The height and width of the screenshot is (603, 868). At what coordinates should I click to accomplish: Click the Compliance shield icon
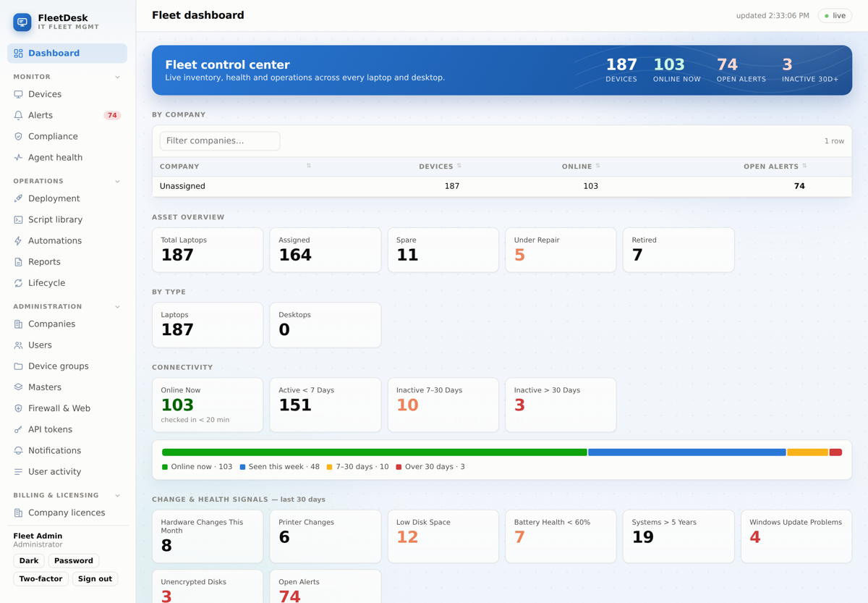[19, 136]
